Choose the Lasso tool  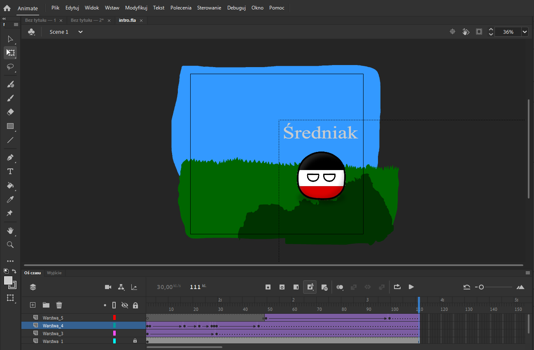[10, 67]
